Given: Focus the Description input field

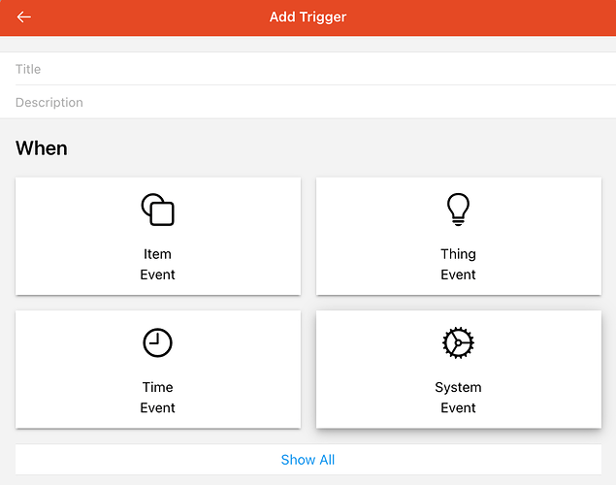Looking at the screenshot, I should [308, 102].
